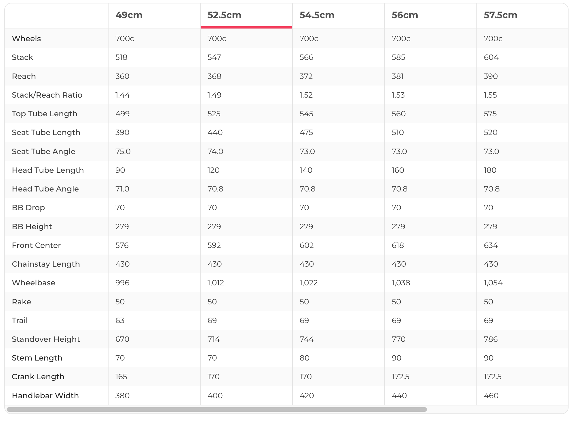Select the 49cm size column header
The height and width of the screenshot is (421, 574).
click(129, 15)
